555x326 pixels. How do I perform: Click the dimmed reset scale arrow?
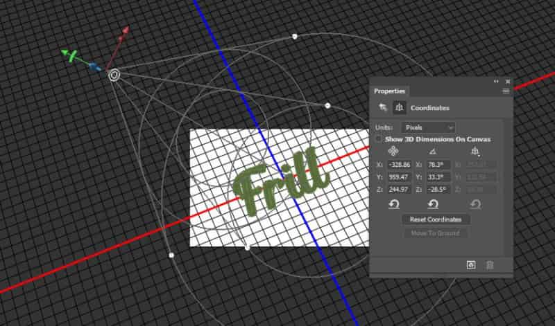[x=475, y=204]
